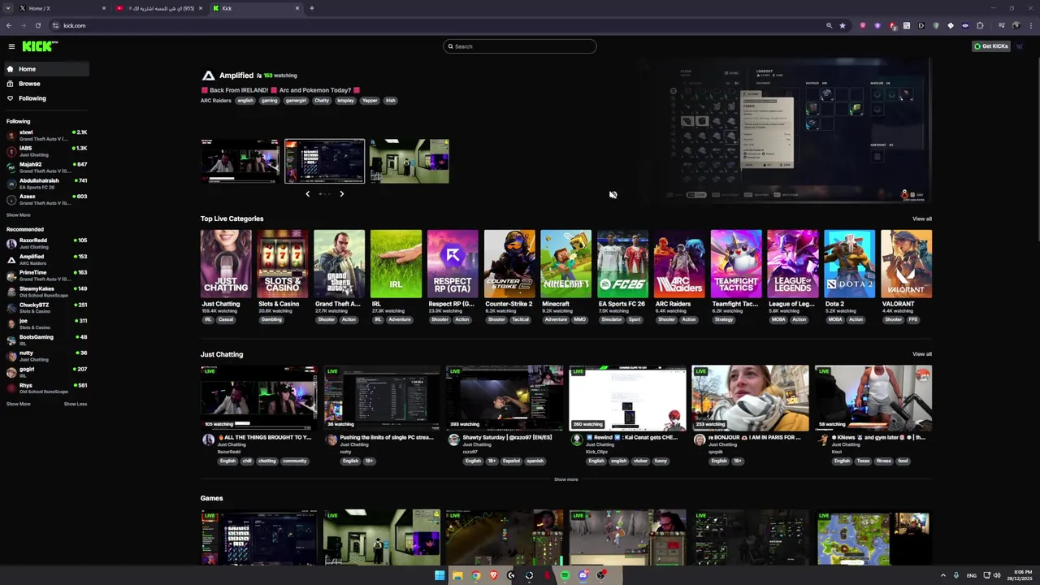The height and width of the screenshot is (585, 1040).
Task: Open recommended channel RazorRedd
Action: pos(46,244)
